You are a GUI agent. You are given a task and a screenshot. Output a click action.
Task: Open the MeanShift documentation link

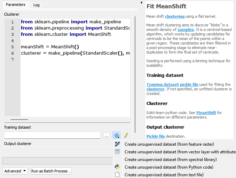(x=206, y=113)
